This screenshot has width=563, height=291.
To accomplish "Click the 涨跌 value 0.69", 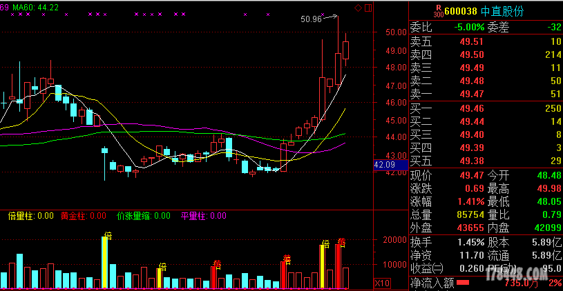I will tap(475, 188).
